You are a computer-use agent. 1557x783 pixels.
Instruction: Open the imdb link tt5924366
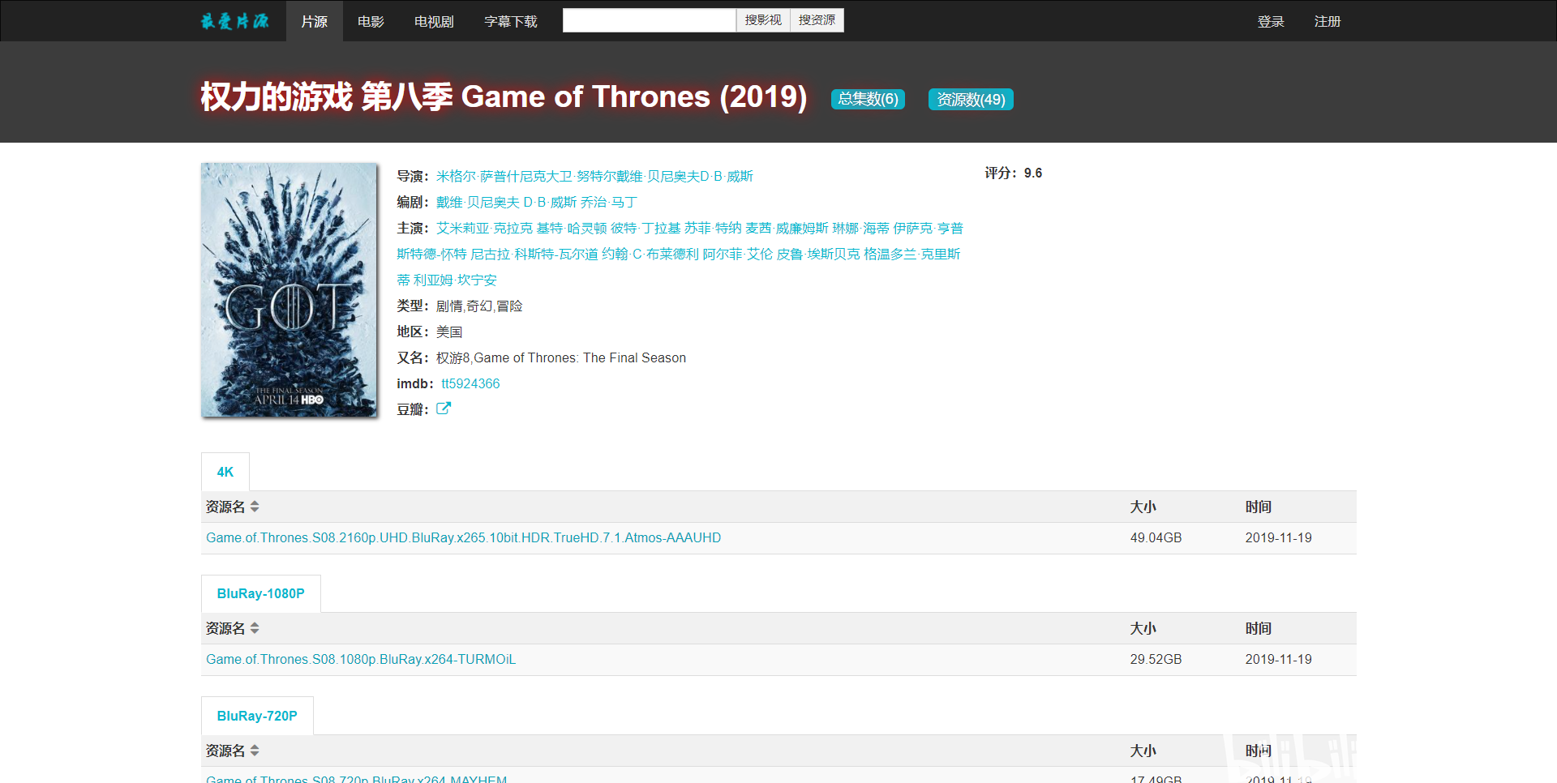pos(470,383)
